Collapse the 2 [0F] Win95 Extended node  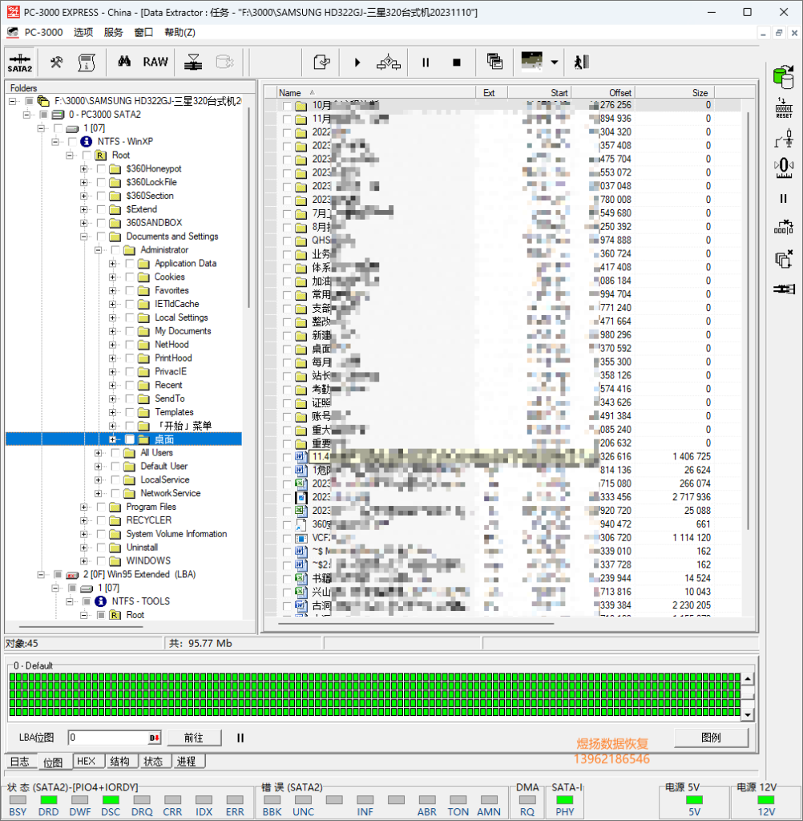click(x=41, y=574)
